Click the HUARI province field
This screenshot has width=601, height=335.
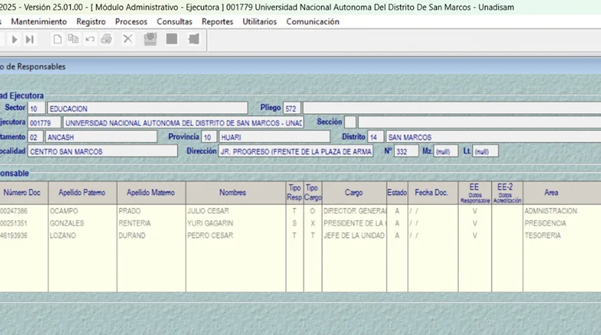point(274,137)
